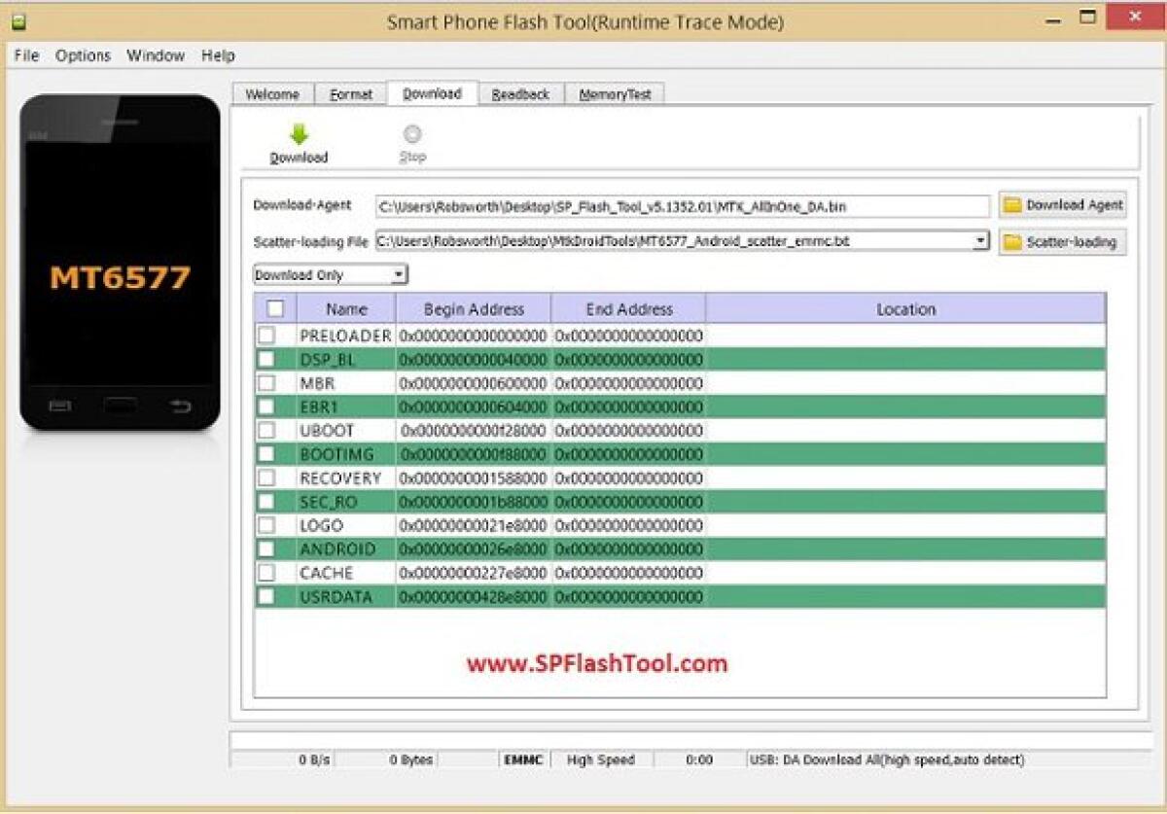Start flashing with the green Download icon
The width and height of the screenshot is (1167, 814).
point(299,135)
